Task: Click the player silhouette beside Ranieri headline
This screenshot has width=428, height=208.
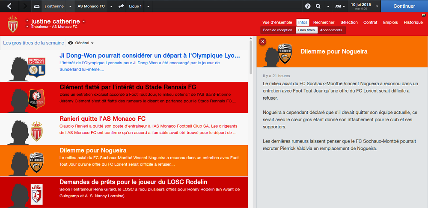Action: tap(18, 132)
